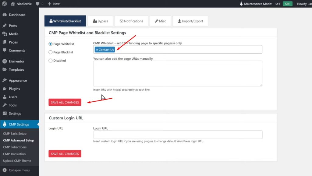312x176 pixels.
Task: Open Plugins via the plug icon
Action: point(5,89)
